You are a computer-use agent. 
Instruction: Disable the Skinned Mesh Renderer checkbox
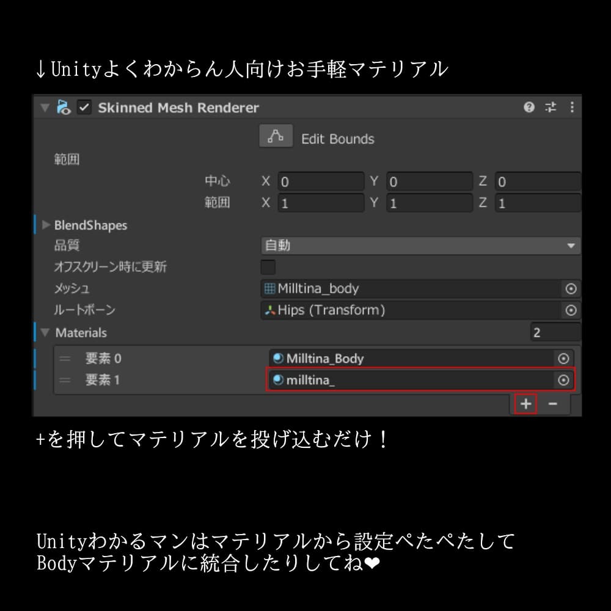click(x=84, y=107)
